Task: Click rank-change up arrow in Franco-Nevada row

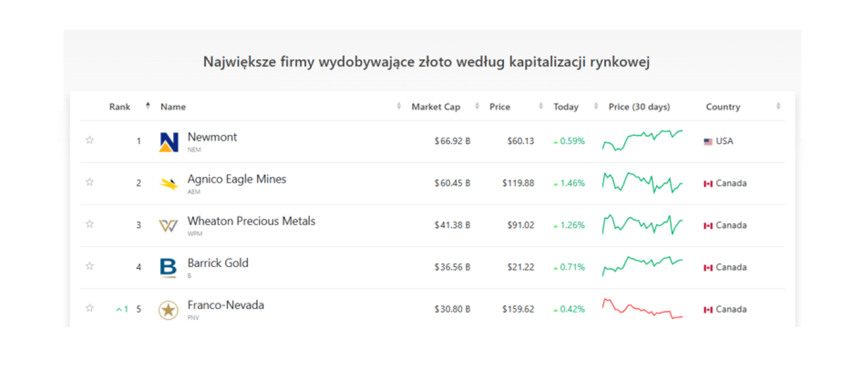Action: pyautogui.click(x=119, y=310)
